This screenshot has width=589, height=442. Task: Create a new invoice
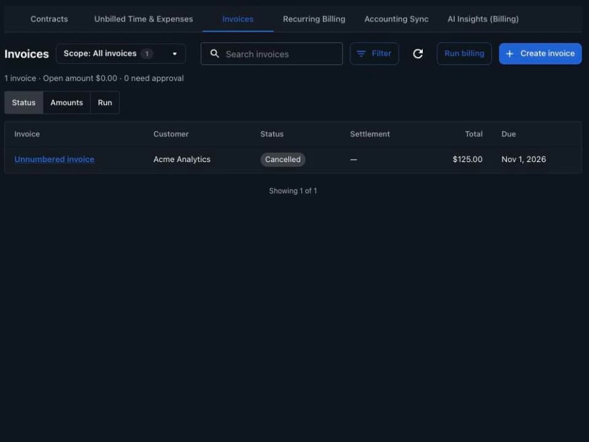[540, 54]
